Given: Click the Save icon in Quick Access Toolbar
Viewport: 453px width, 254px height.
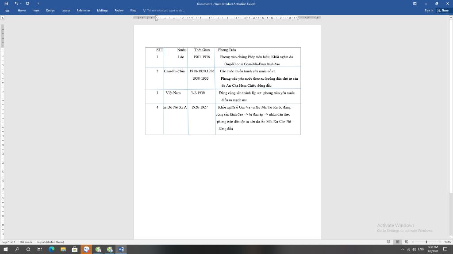Looking at the screenshot, I should point(6,4).
